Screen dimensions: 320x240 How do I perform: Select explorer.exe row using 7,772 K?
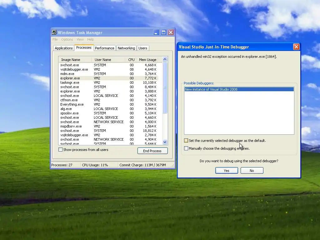coord(108,78)
